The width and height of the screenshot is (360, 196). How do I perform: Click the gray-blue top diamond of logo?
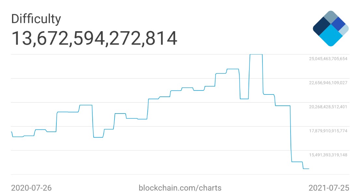click(331, 17)
